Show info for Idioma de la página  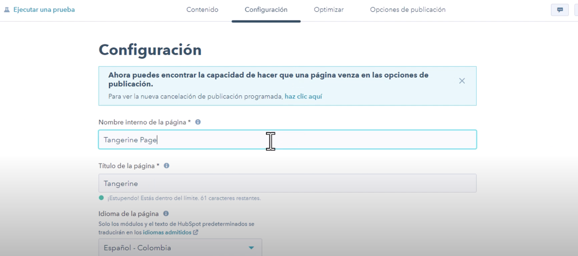point(166,214)
